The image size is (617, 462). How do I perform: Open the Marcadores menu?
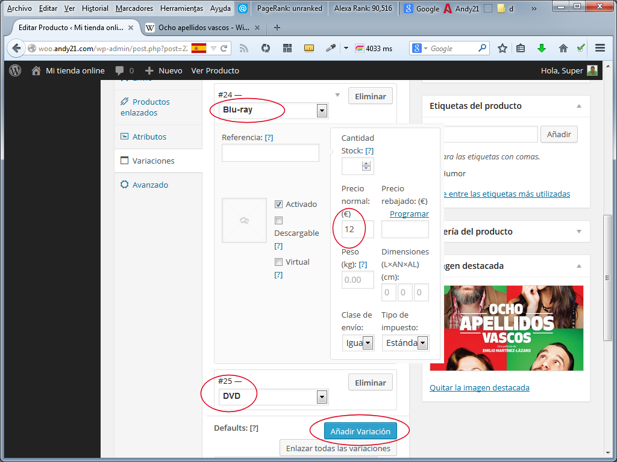(x=134, y=8)
